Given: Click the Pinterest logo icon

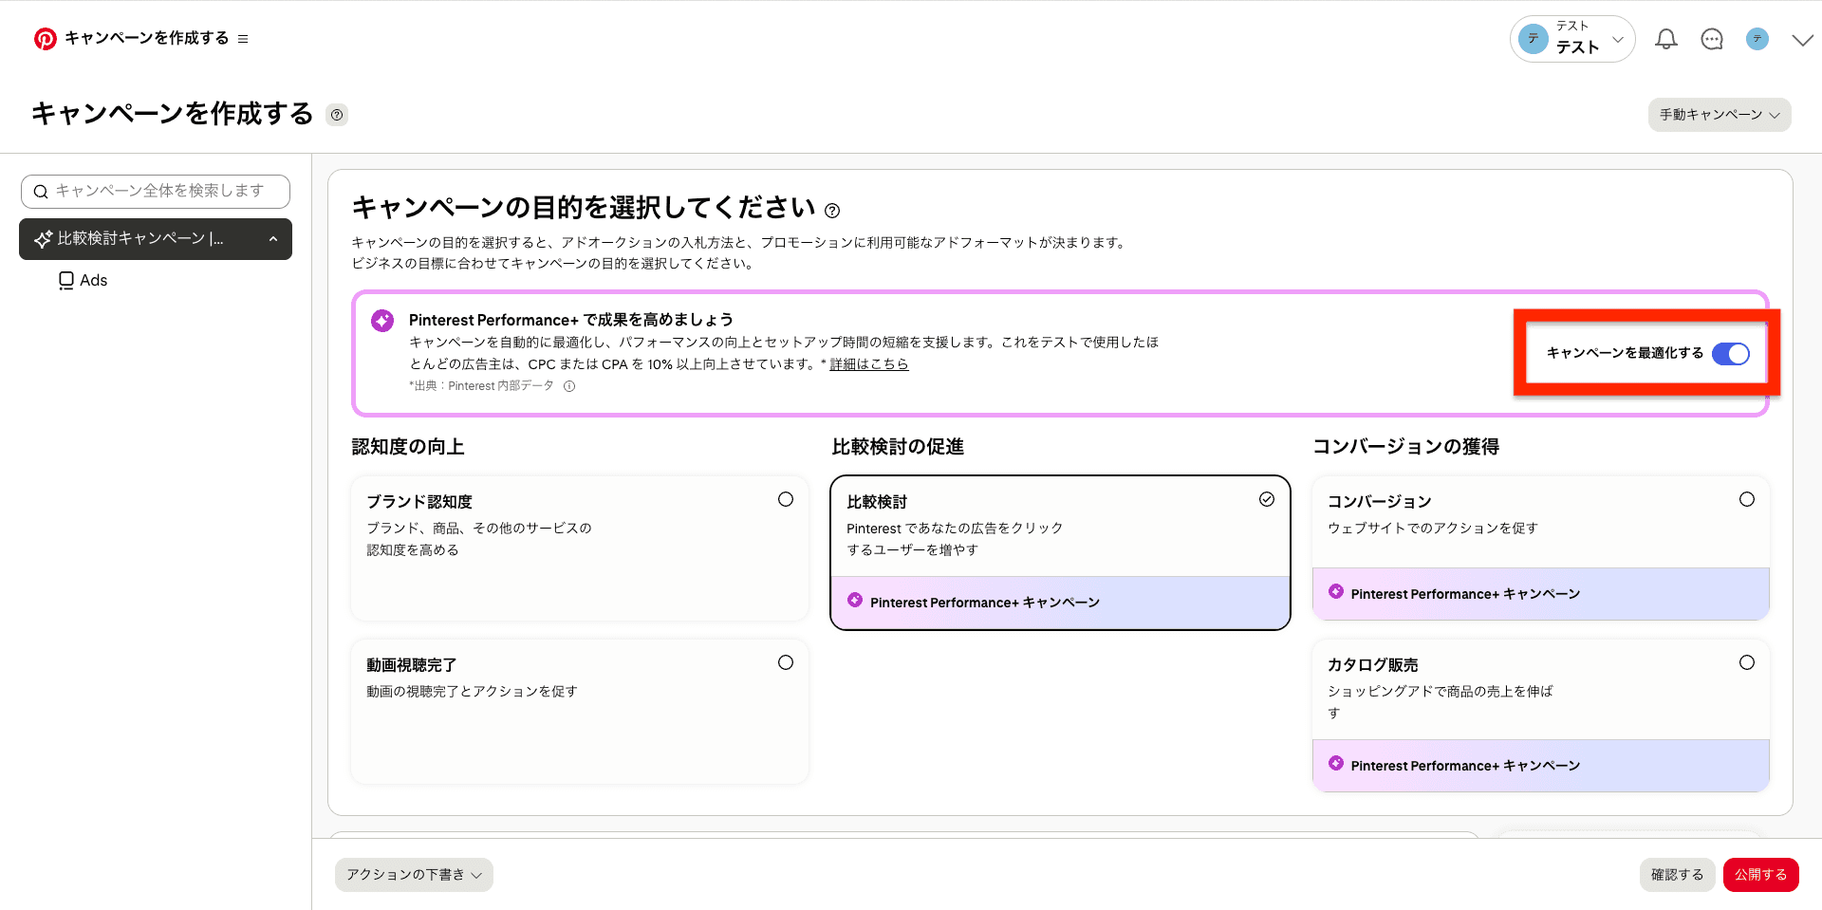Looking at the screenshot, I should (45, 39).
